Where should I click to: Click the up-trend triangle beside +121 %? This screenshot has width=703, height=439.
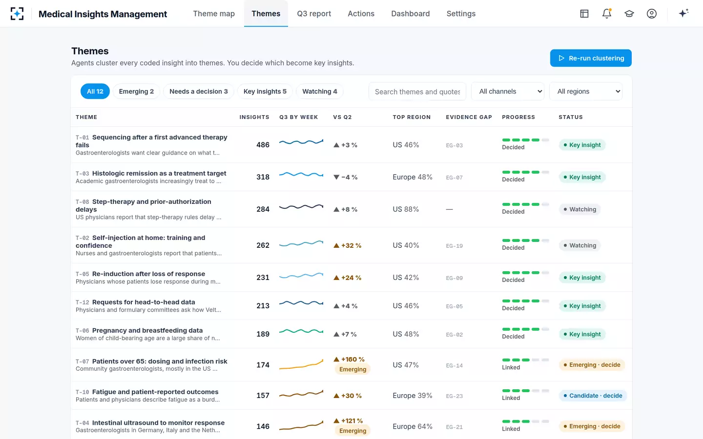pyautogui.click(x=336, y=420)
